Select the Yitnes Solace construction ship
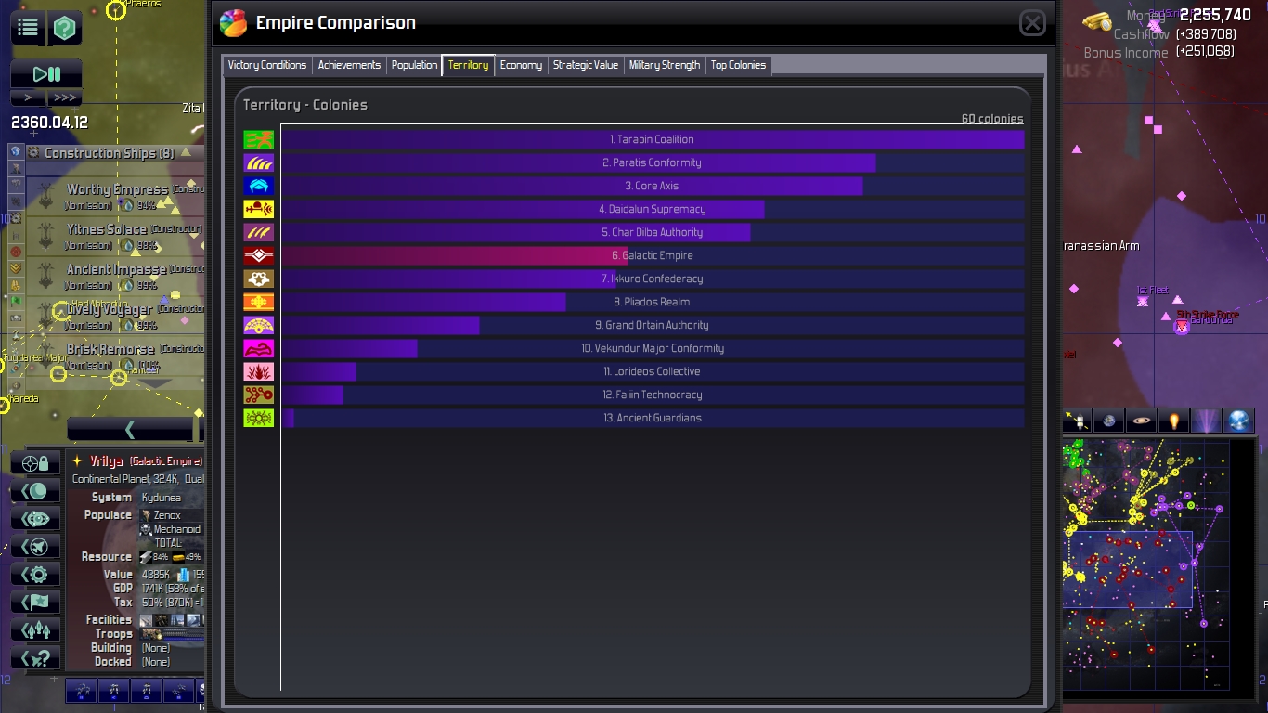This screenshot has height=713, width=1268. 115,236
